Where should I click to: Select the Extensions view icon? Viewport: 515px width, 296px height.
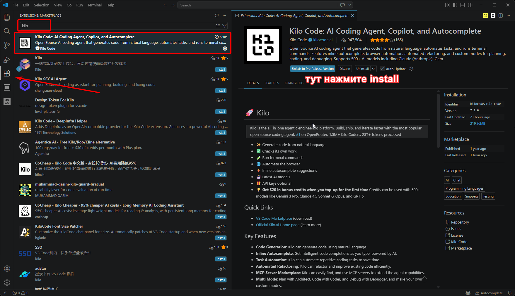[x=7, y=73]
